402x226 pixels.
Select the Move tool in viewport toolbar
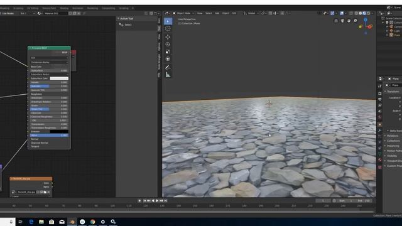click(168, 37)
